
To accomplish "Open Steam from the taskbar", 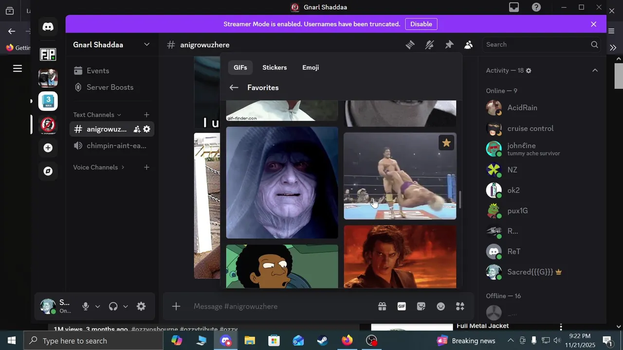I will (x=322, y=341).
